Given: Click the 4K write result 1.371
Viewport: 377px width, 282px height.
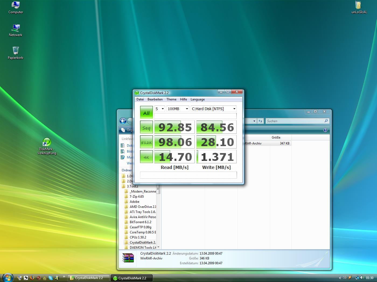Looking at the screenshot, I should (x=217, y=157).
